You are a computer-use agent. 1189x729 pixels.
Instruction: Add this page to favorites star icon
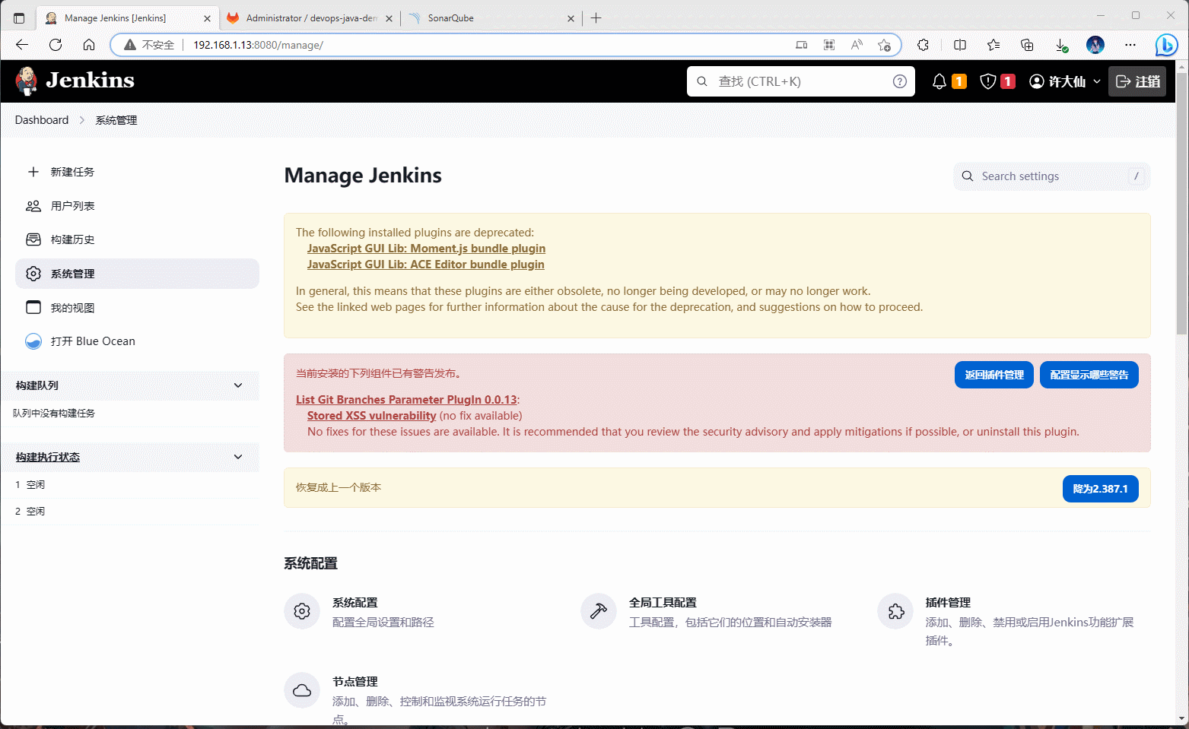tap(884, 45)
